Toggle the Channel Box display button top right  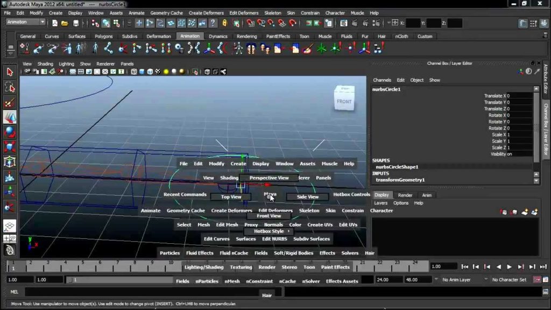(x=544, y=23)
